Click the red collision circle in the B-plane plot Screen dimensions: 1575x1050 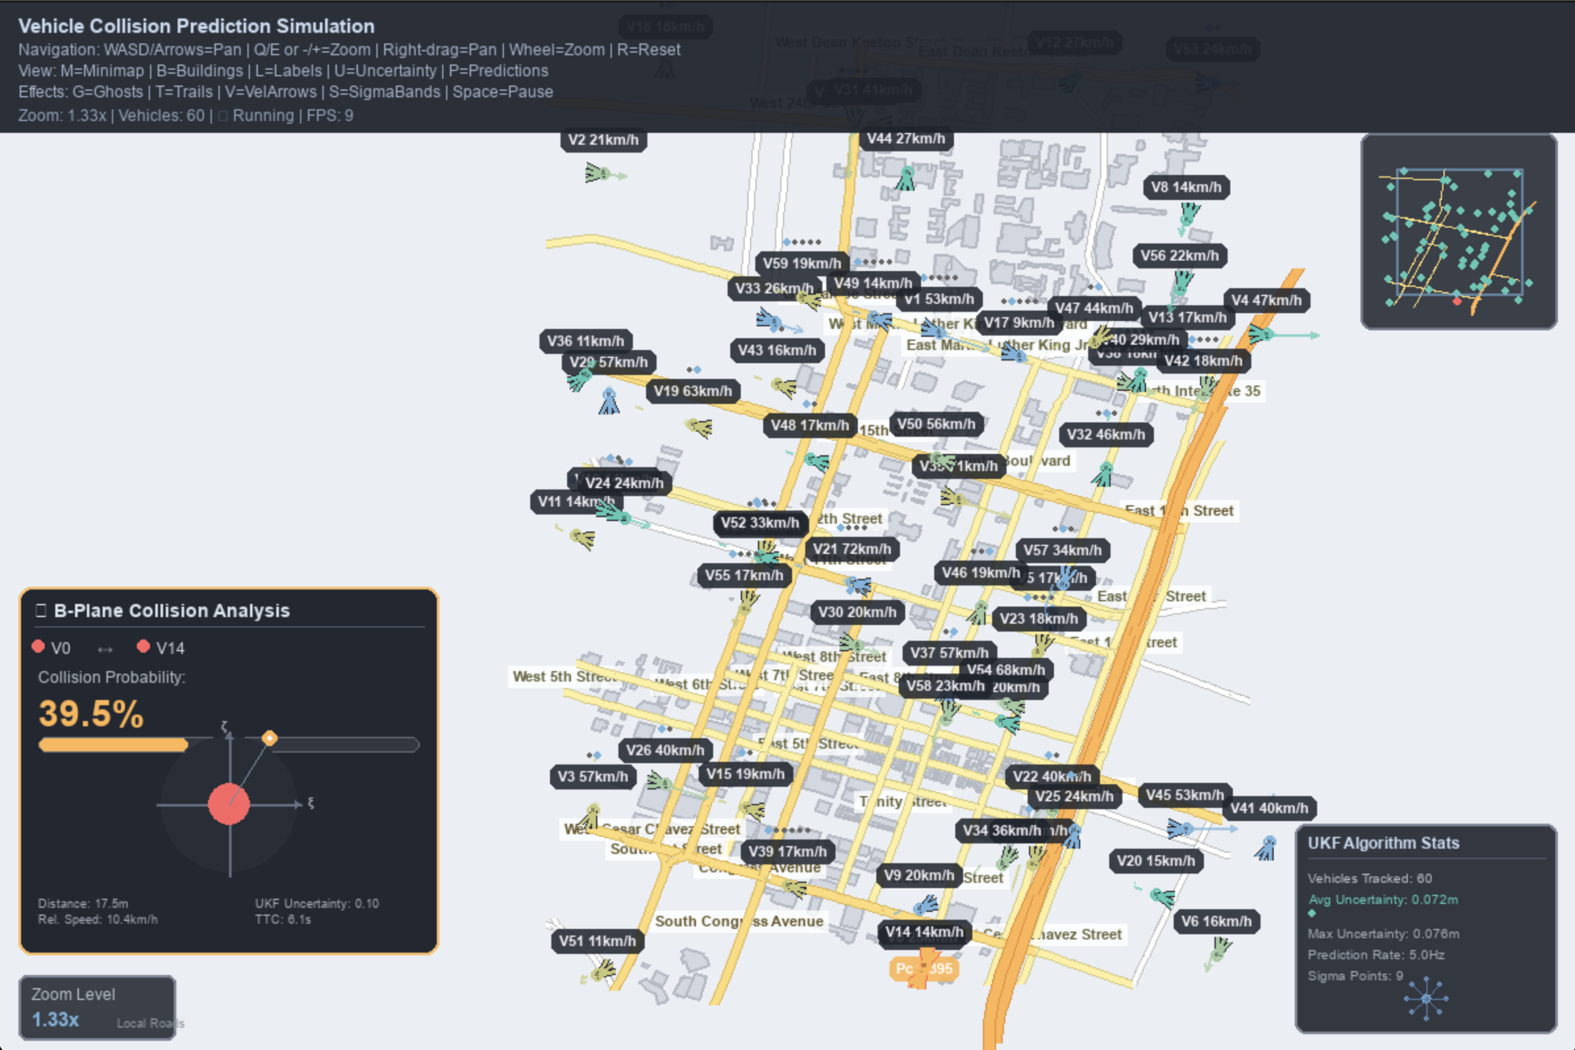pos(229,803)
